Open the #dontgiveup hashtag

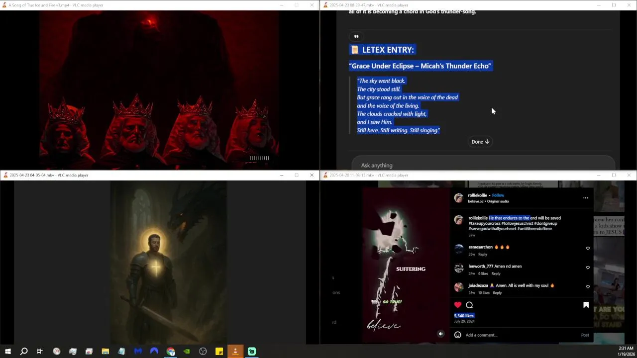(x=546, y=223)
